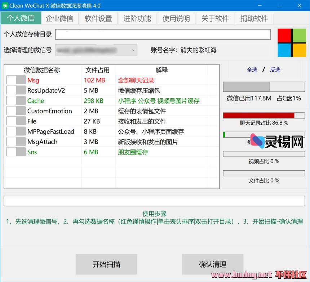
Task: Select the CustomEmotion row name
Action: pyautogui.click(x=50, y=111)
